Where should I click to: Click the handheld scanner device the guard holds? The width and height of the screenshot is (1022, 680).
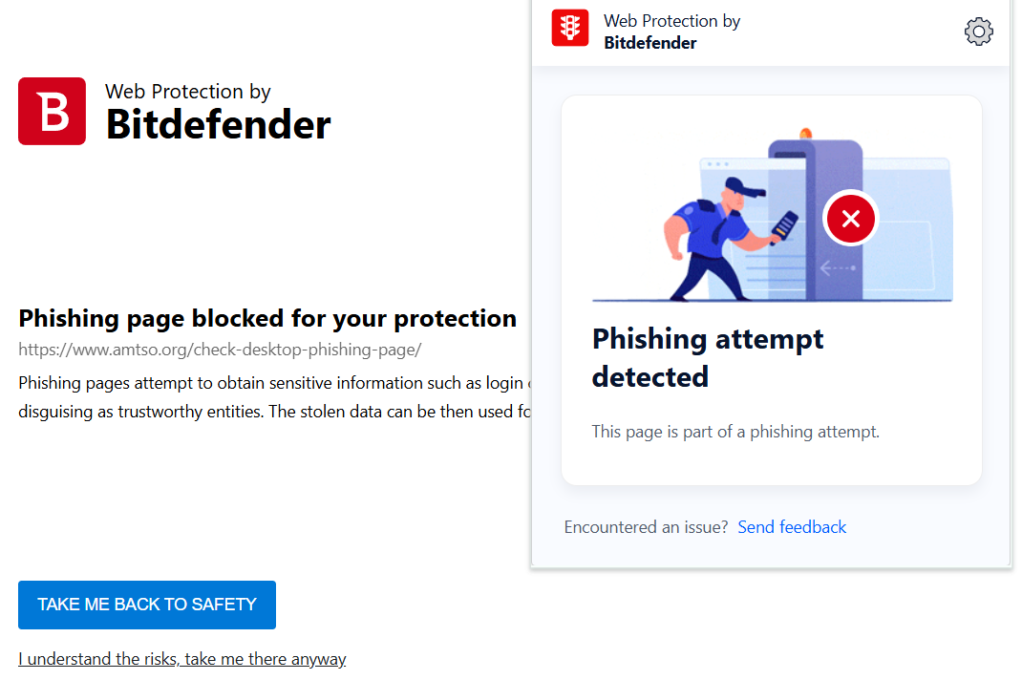(784, 225)
